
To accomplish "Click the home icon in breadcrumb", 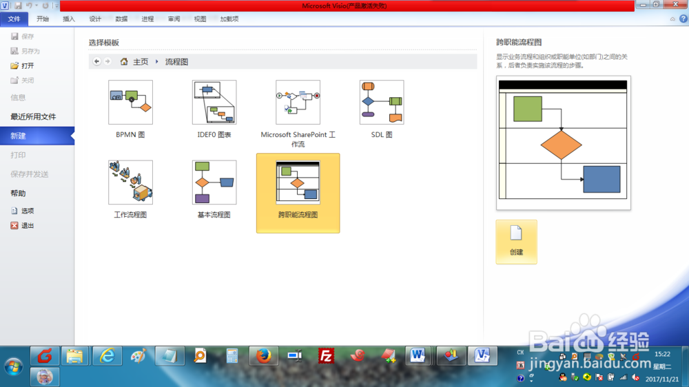I will [124, 61].
